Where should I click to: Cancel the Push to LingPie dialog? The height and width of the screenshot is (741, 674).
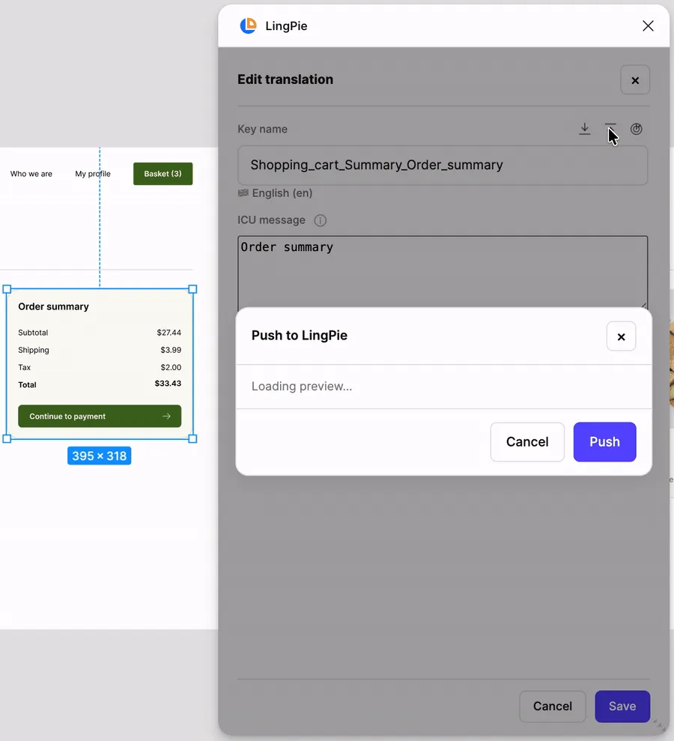pyautogui.click(x=527, y=442)
